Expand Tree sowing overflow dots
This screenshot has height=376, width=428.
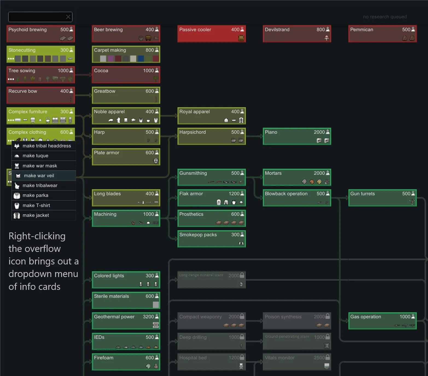[11, 79]
